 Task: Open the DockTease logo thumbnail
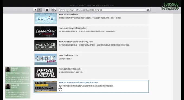(46, 59)
